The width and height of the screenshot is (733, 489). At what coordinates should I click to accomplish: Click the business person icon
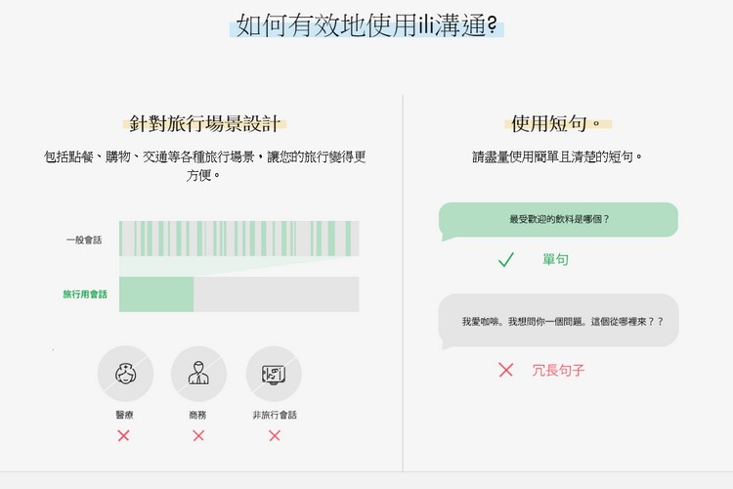click(x=198, y=374)
